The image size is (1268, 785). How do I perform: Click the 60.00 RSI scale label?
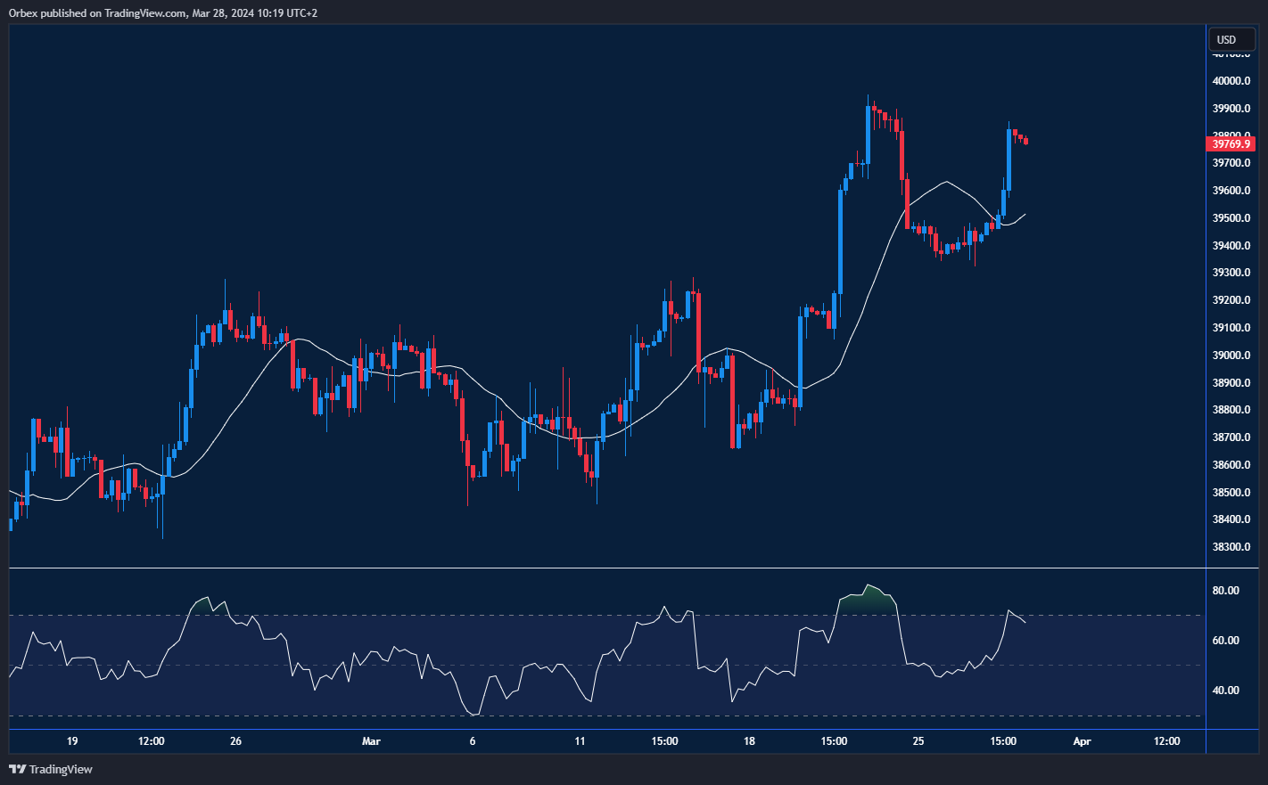click(x=1225, y=641)
